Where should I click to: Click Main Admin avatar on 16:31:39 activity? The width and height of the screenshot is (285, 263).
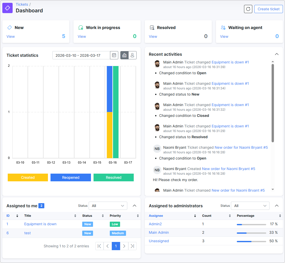157,64
